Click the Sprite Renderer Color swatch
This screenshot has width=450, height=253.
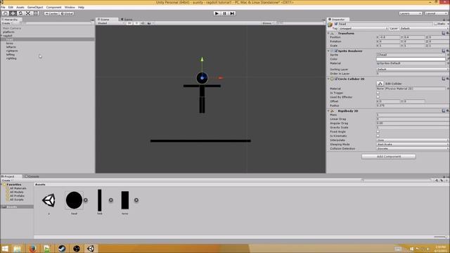pyautogui.click(x=411, y=59)
